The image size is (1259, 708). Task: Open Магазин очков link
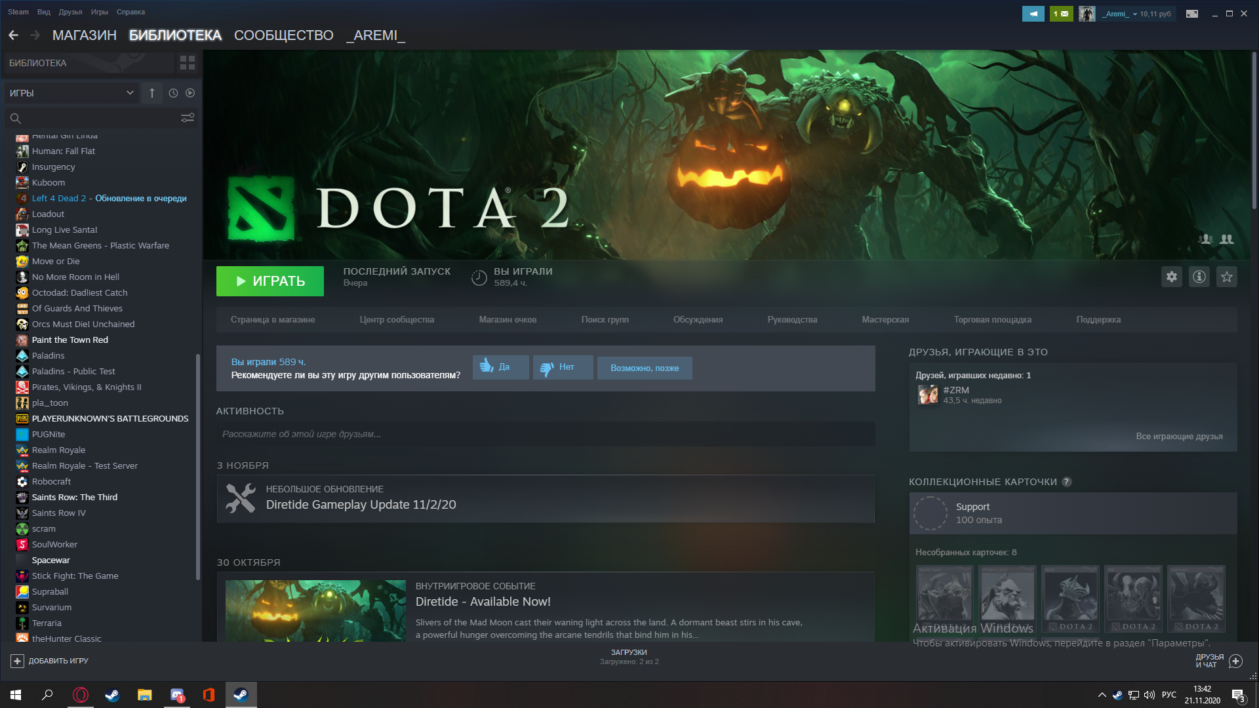508,320
